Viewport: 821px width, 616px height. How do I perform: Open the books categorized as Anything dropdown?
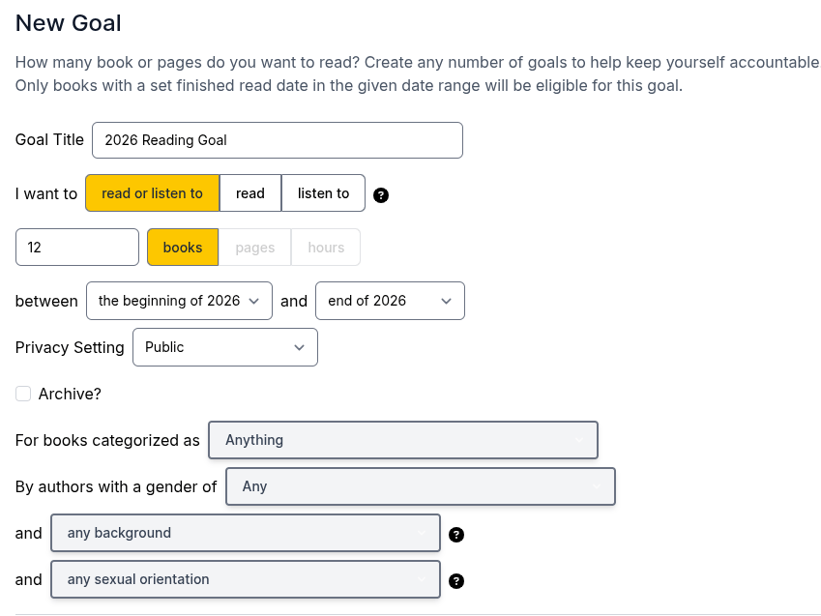tap(403, 440)
